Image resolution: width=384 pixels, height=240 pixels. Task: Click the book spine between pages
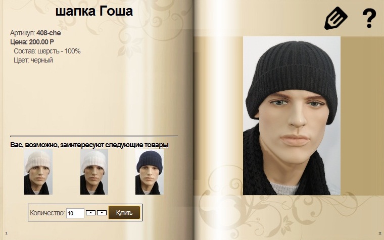pyautogui.click(x=194, y=120)
